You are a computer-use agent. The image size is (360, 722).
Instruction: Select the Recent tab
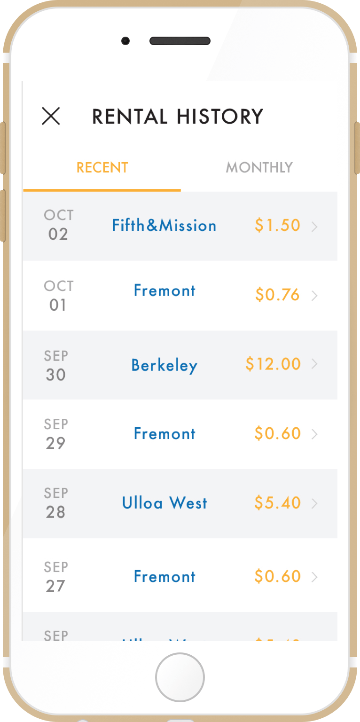[x=102, y=168]
